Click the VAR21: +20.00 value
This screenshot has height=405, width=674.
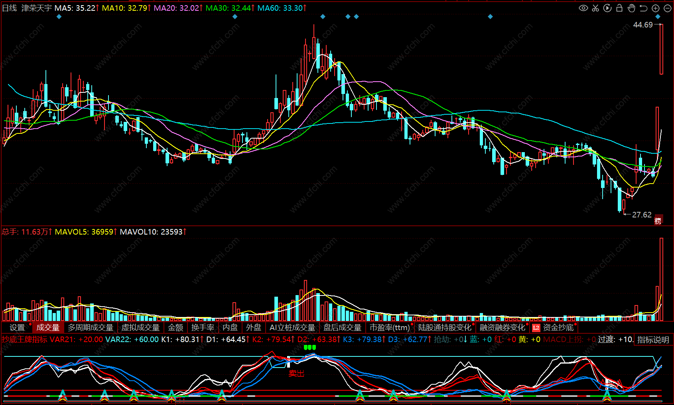coord(76,339)
